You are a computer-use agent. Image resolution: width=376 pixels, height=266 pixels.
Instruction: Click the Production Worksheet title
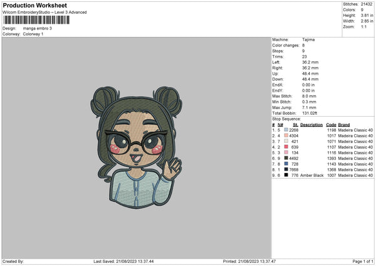[x=34, y=5]
